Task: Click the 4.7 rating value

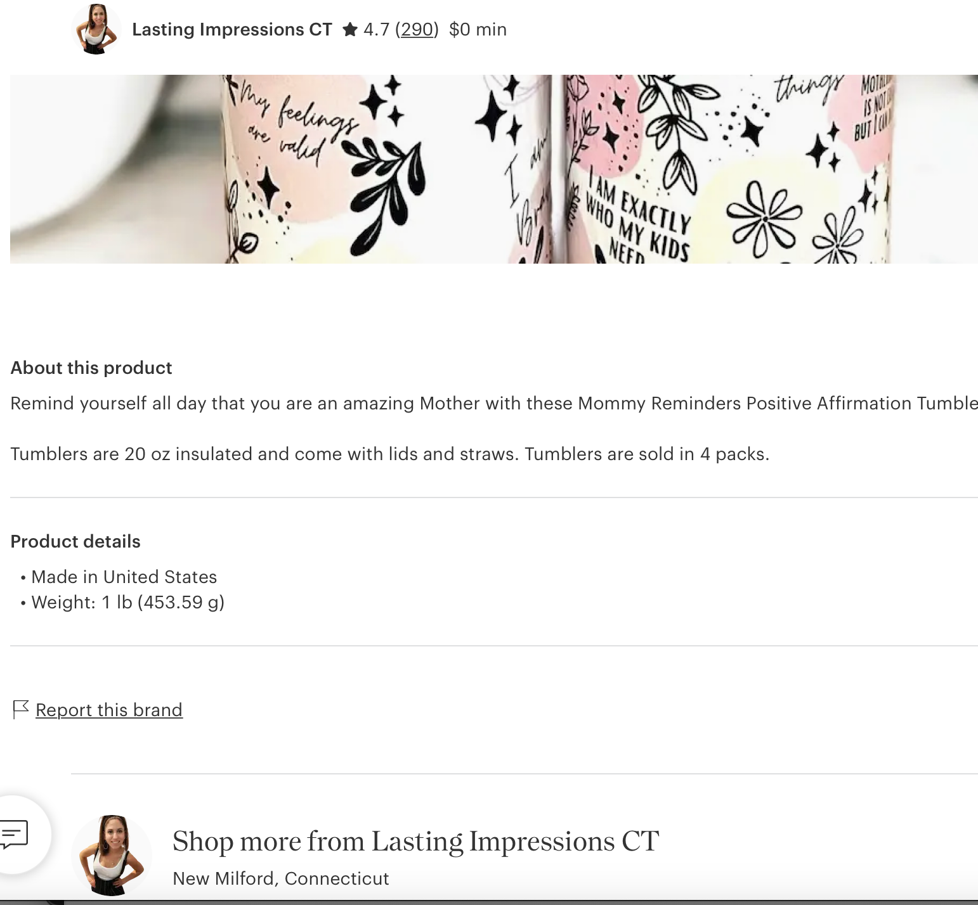Action: pyautogui.click(x=376, y=30)
